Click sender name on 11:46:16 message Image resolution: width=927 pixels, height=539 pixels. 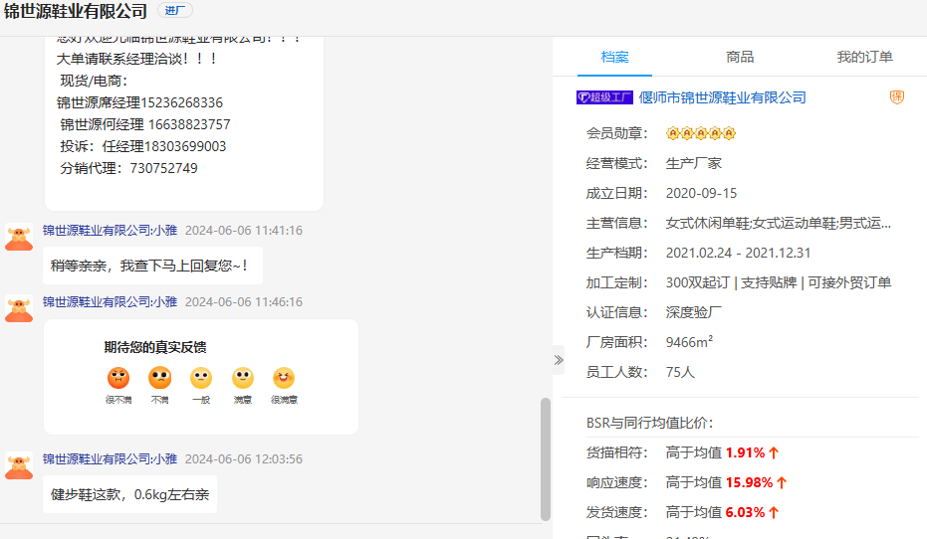[110, 302]
